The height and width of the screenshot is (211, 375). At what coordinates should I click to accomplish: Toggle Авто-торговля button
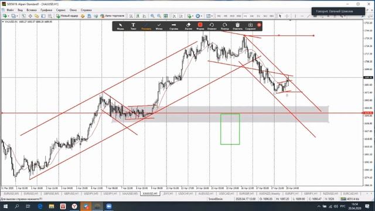pyautogui.click(x=112, y=16)
